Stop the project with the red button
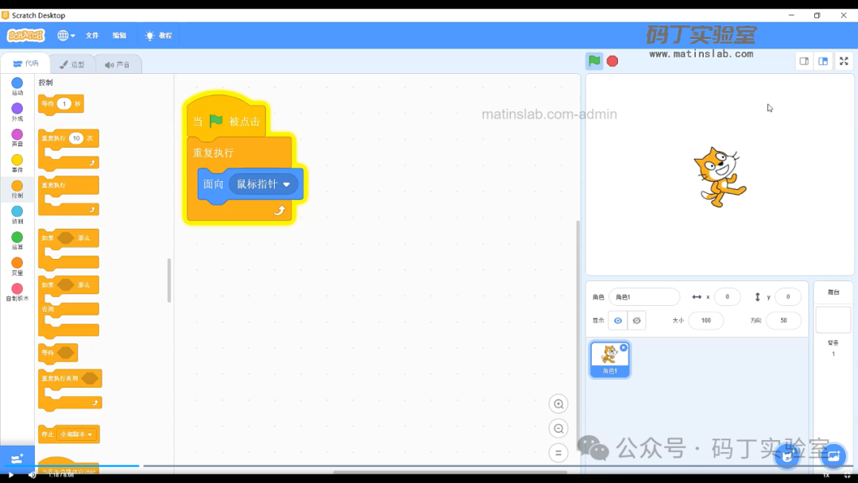858x483 pixels. [613, 61]
